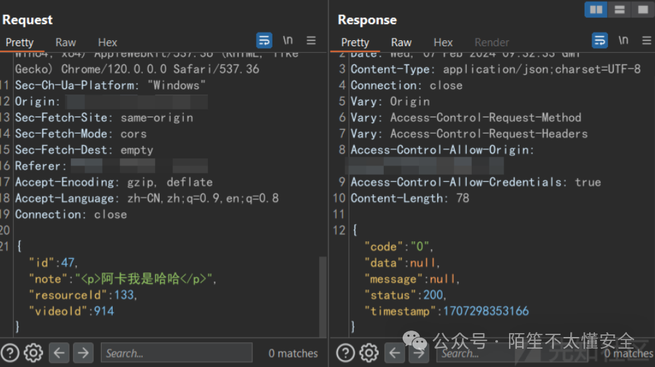The width and height of the screenshot is (655, 367).
Task: Click the "id":47 line in Request
Action: point(53,263)
